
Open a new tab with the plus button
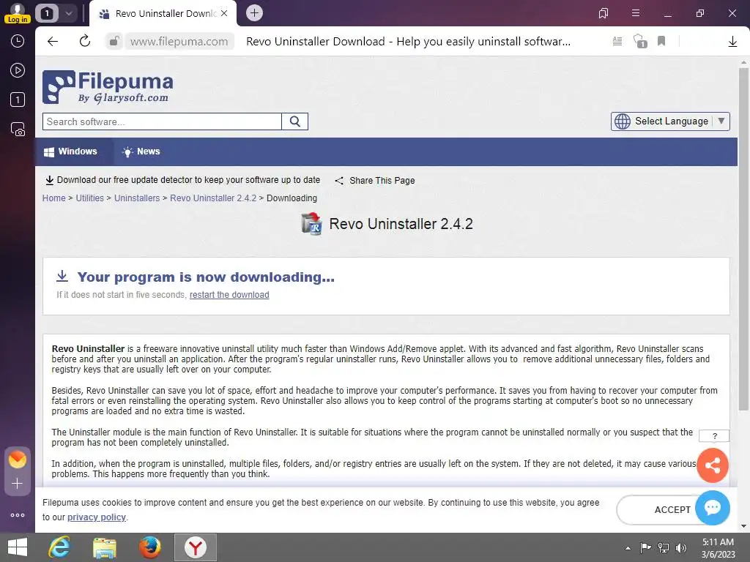pyautogui.click(x=254, y=13)
